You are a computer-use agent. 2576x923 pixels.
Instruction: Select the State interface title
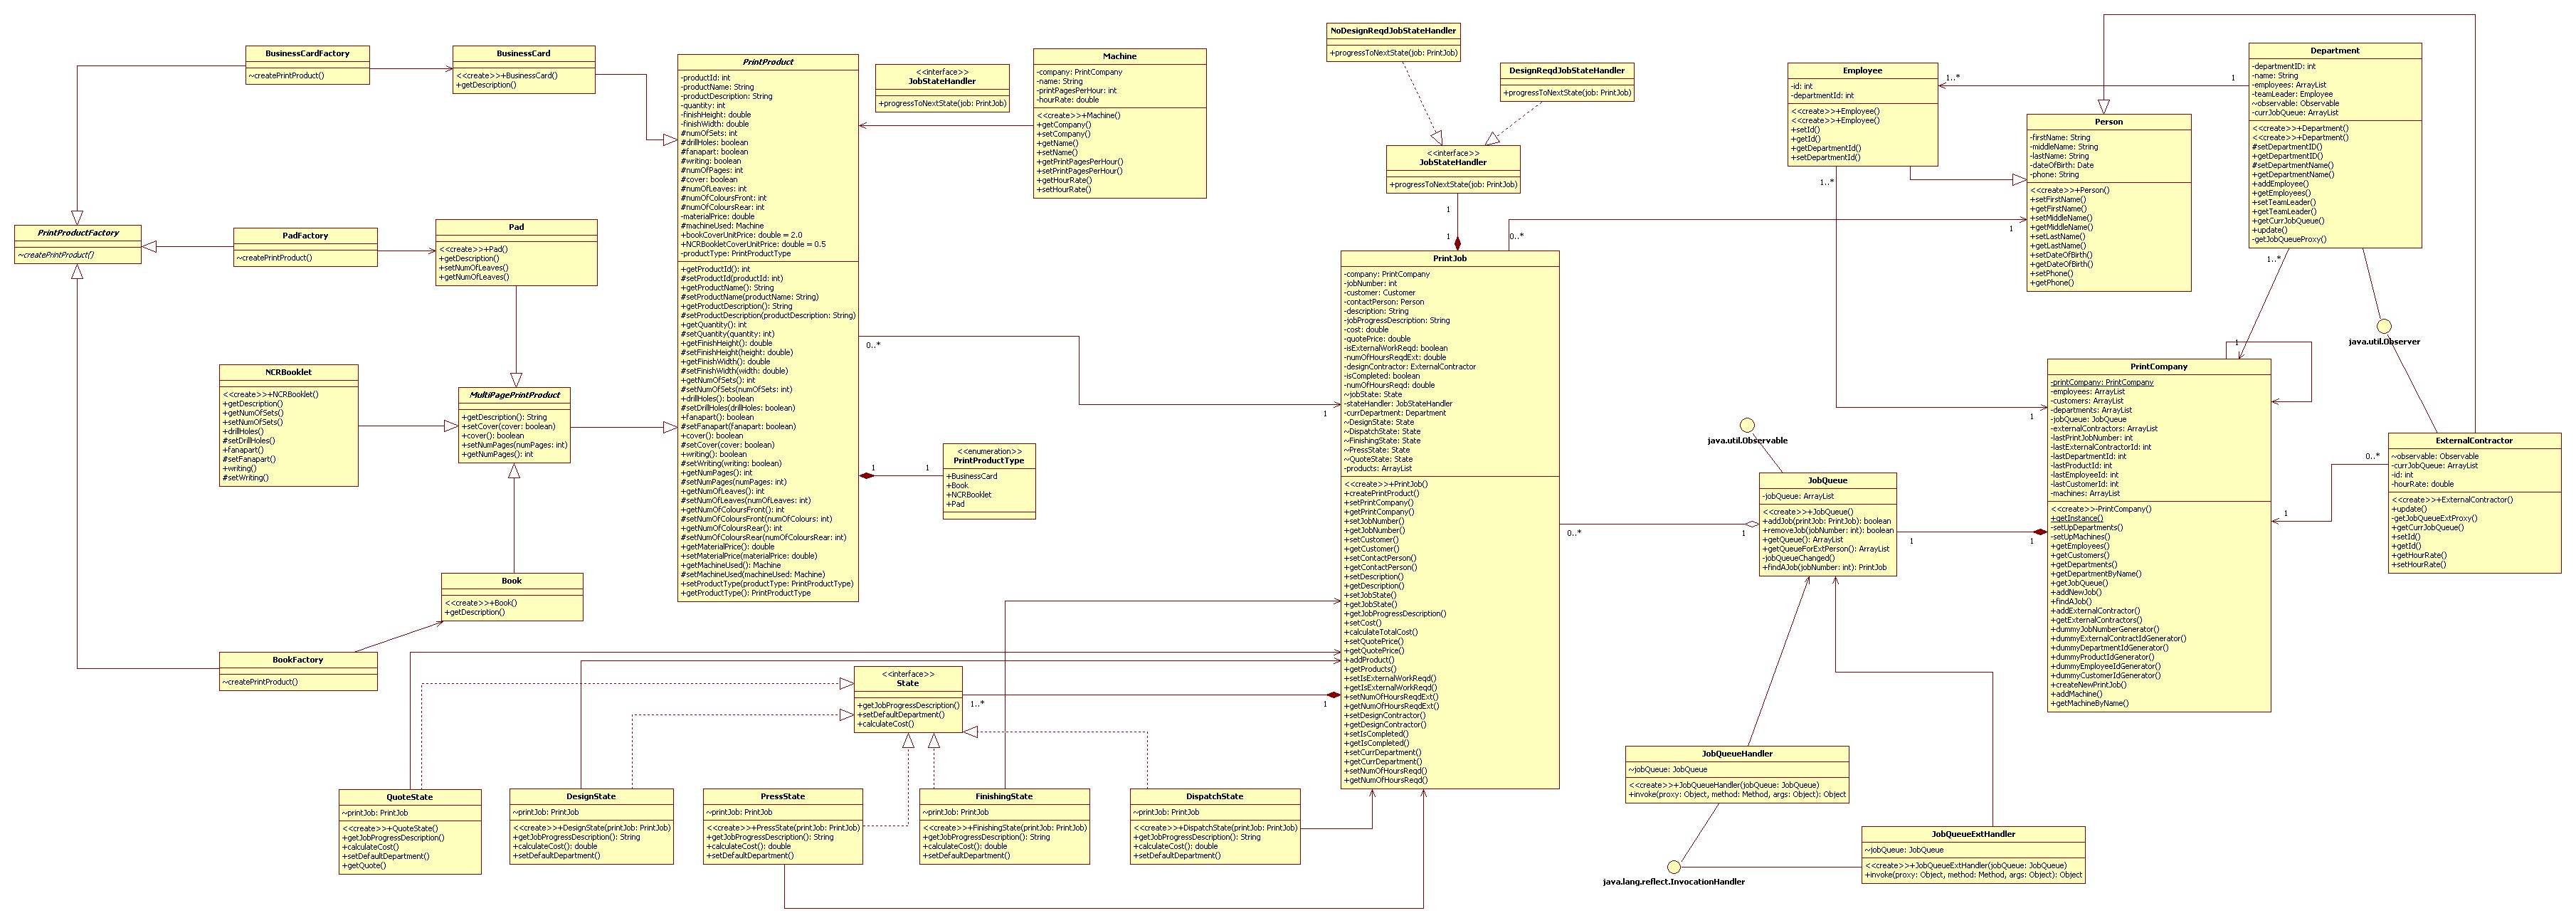907,683
